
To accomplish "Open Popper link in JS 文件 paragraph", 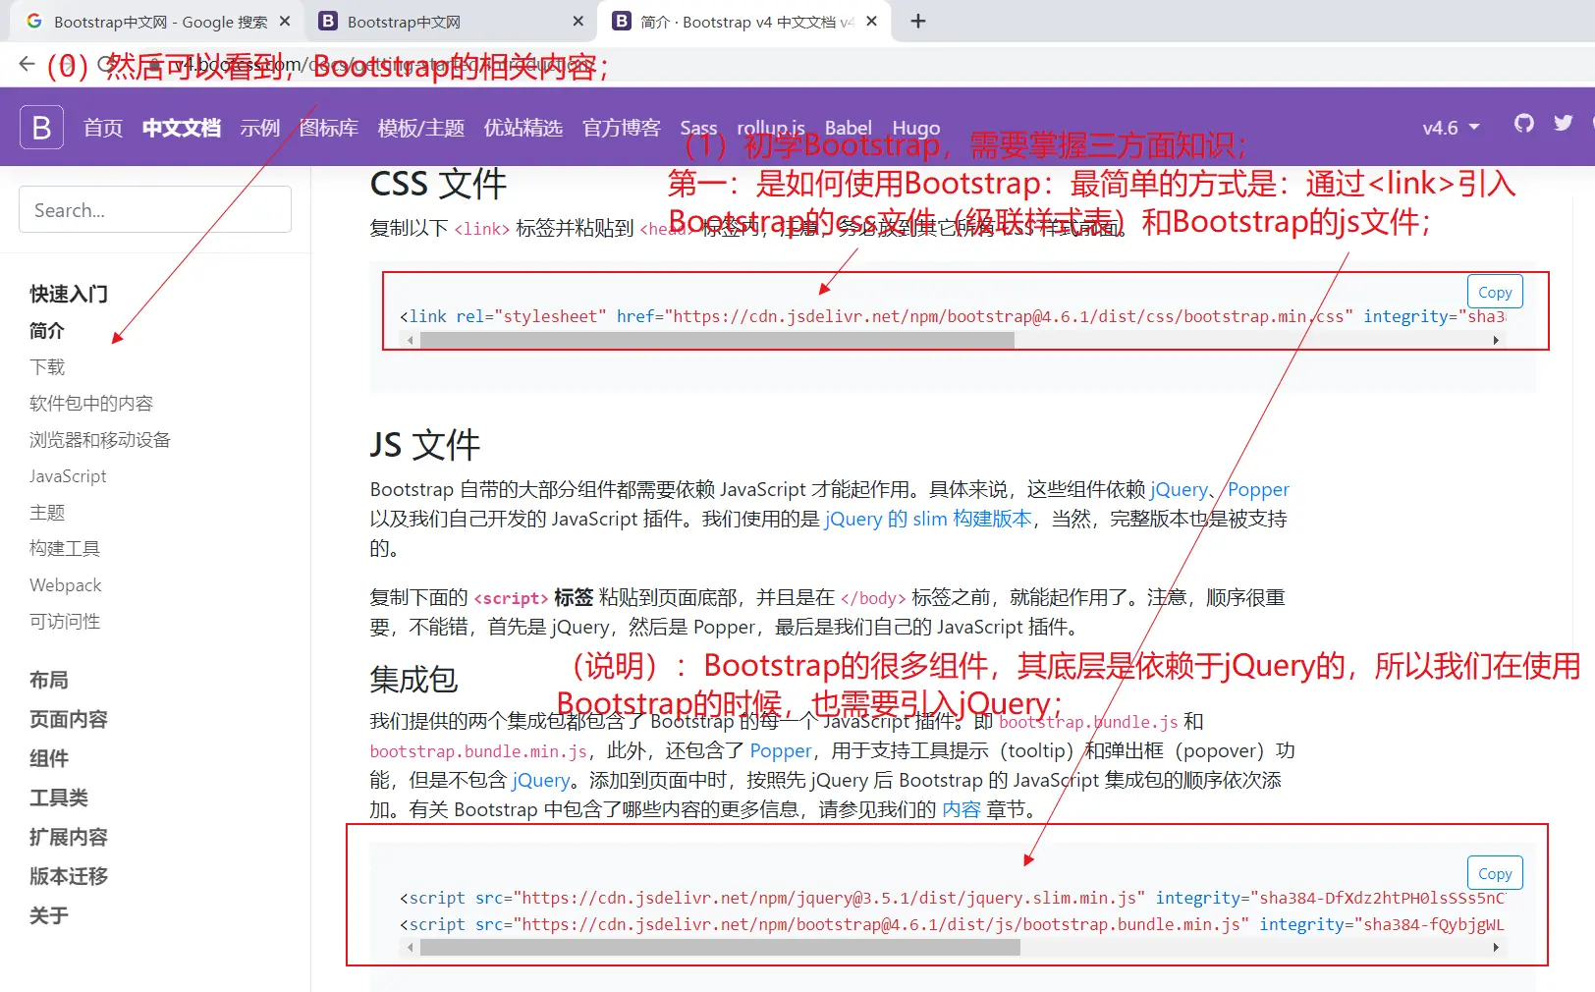I will [1258, 489].
